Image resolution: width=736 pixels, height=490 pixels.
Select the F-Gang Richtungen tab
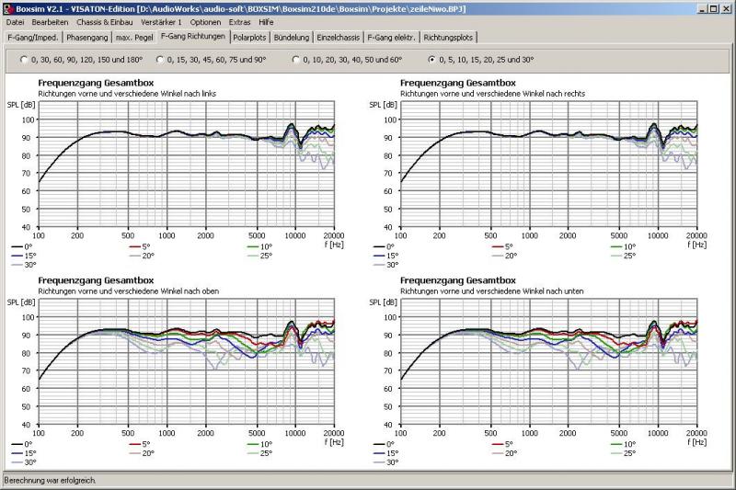click(x=193, y=36)
